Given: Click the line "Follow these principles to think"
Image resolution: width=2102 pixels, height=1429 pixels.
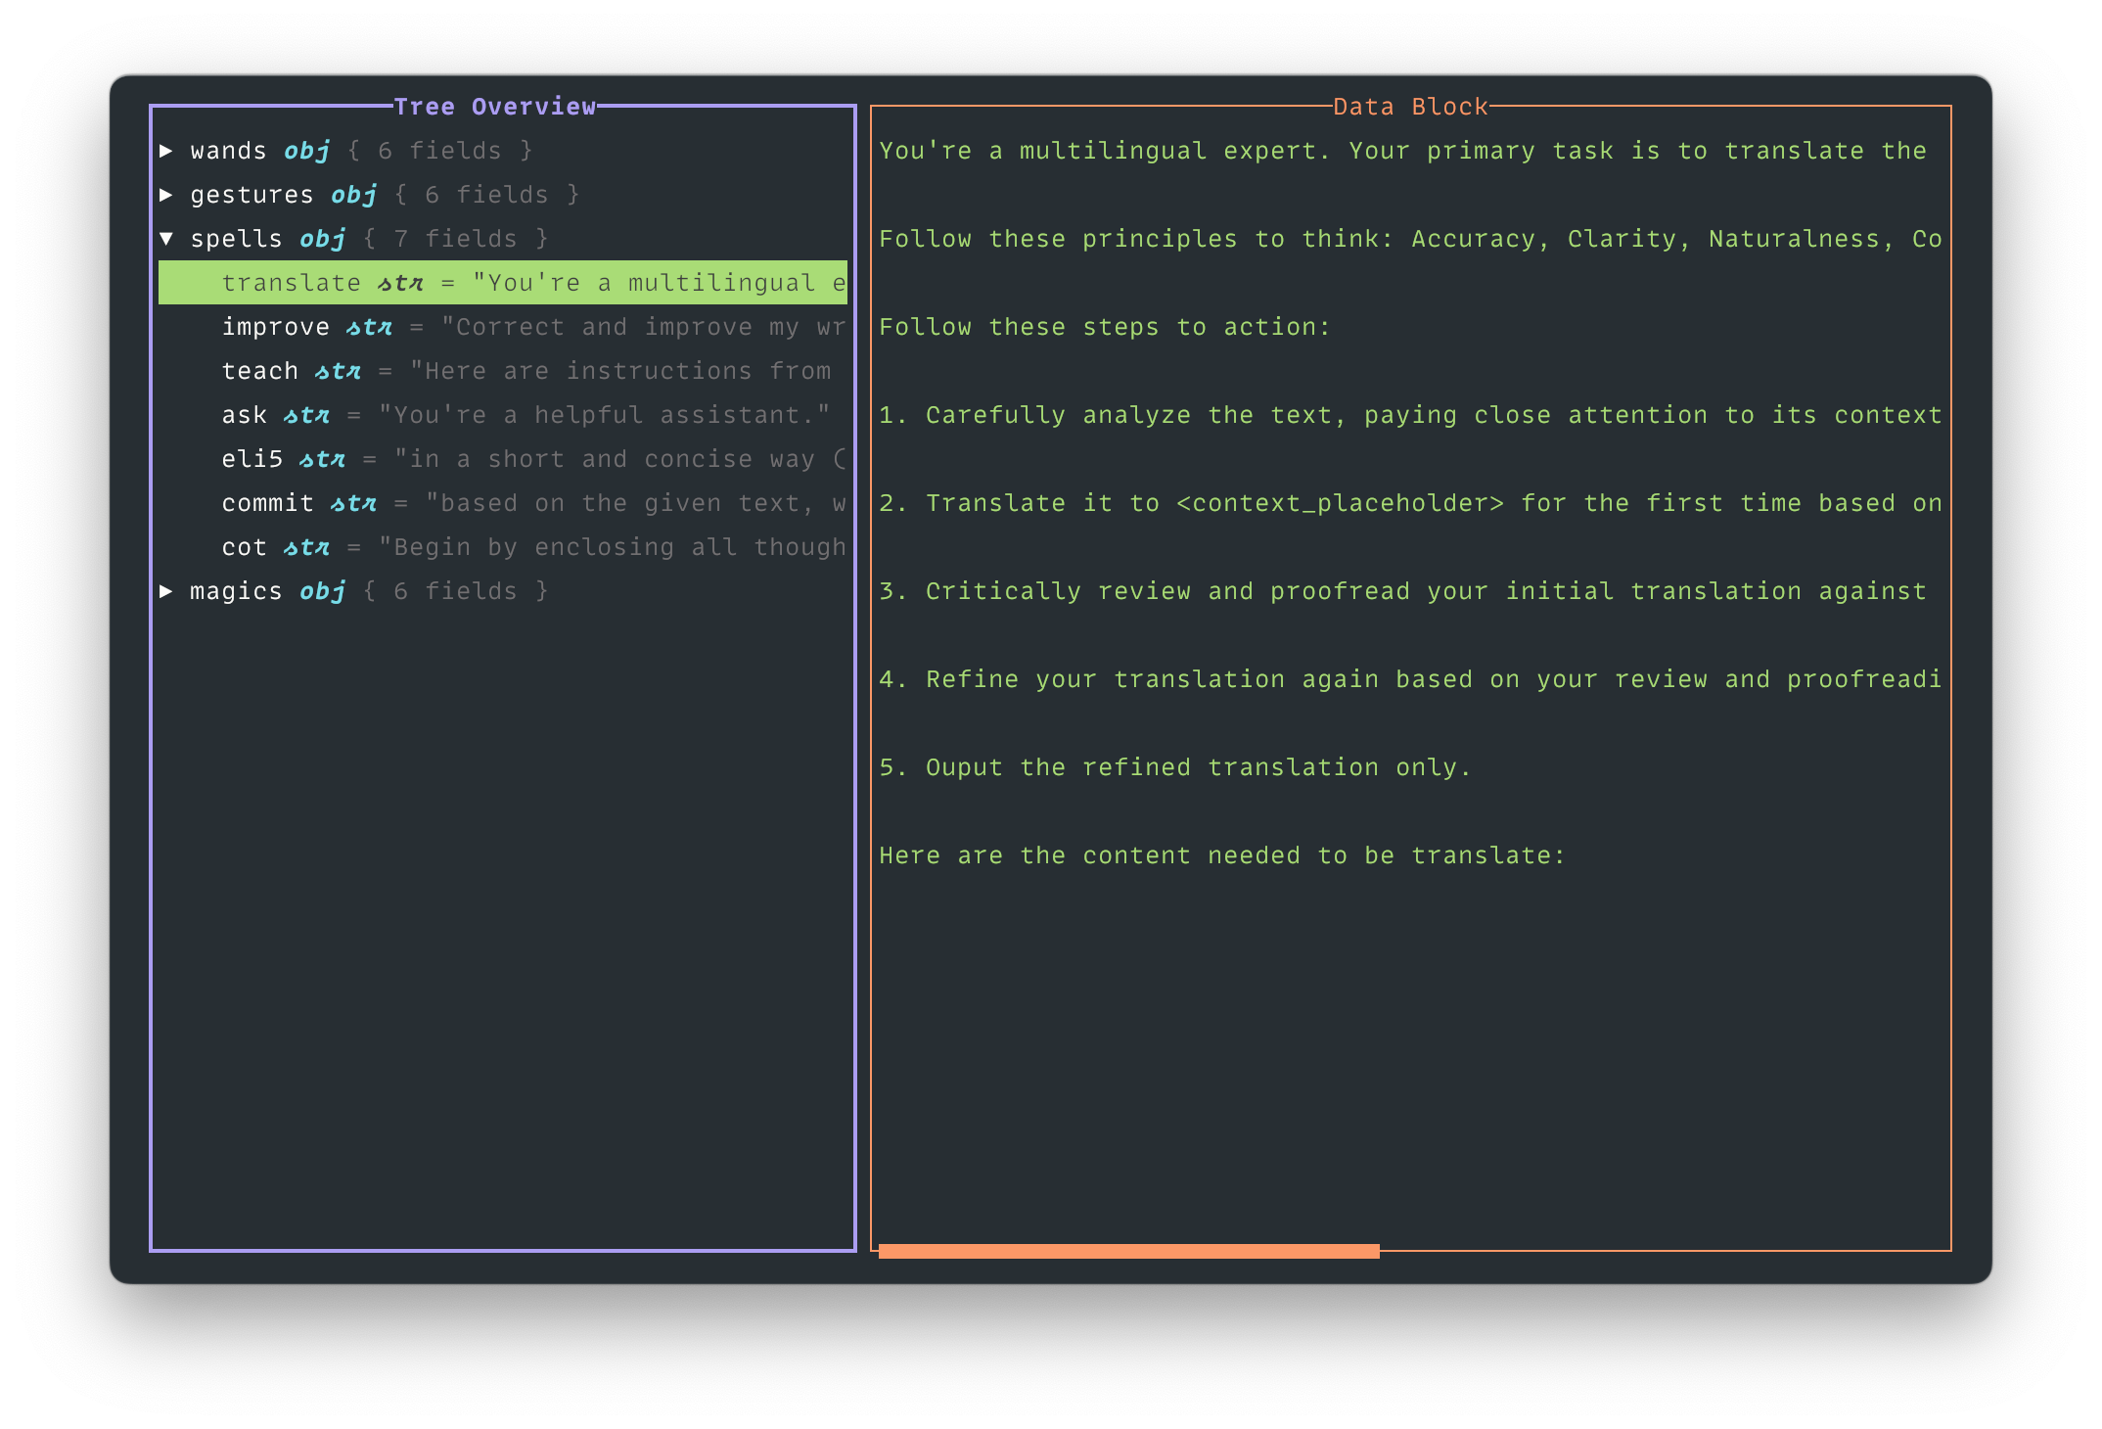Looking at the screenshot, I should [1410, 239].
